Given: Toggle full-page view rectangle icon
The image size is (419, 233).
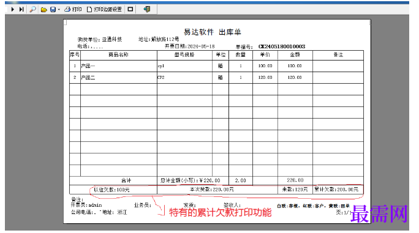Looking at the screenshot, I should click(x=130, y=9).
